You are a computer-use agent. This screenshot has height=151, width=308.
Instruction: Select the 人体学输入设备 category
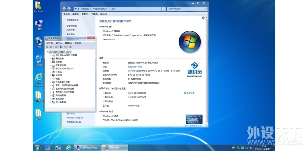click(63, 82)
